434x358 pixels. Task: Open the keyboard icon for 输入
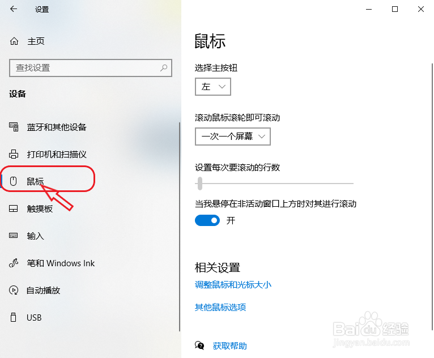point(13,236)
